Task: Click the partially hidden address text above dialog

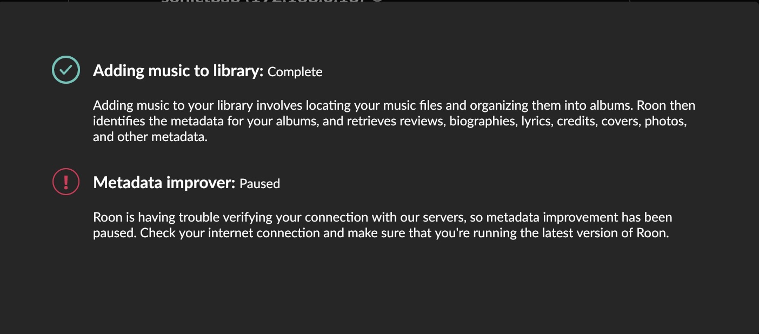Action: click(272, 2)
